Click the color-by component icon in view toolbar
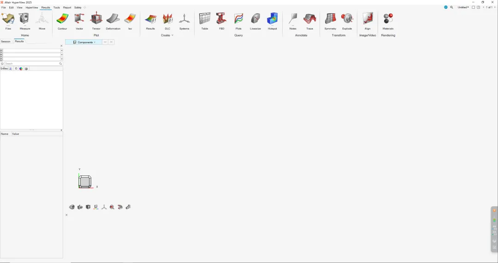This screenshot has height=263, width=498. click(96, 207)
